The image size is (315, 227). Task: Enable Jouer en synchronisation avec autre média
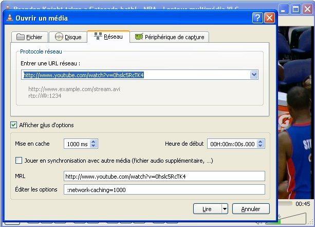coord(18,161)
